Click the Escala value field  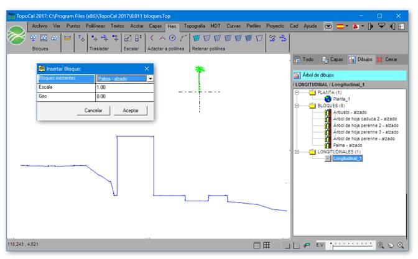pyautogui.click(x=124, y=88)
